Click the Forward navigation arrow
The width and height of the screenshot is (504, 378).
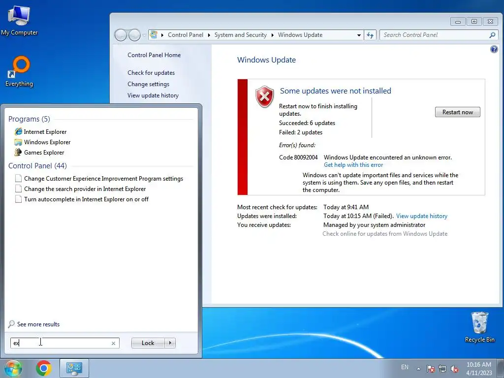134,35
